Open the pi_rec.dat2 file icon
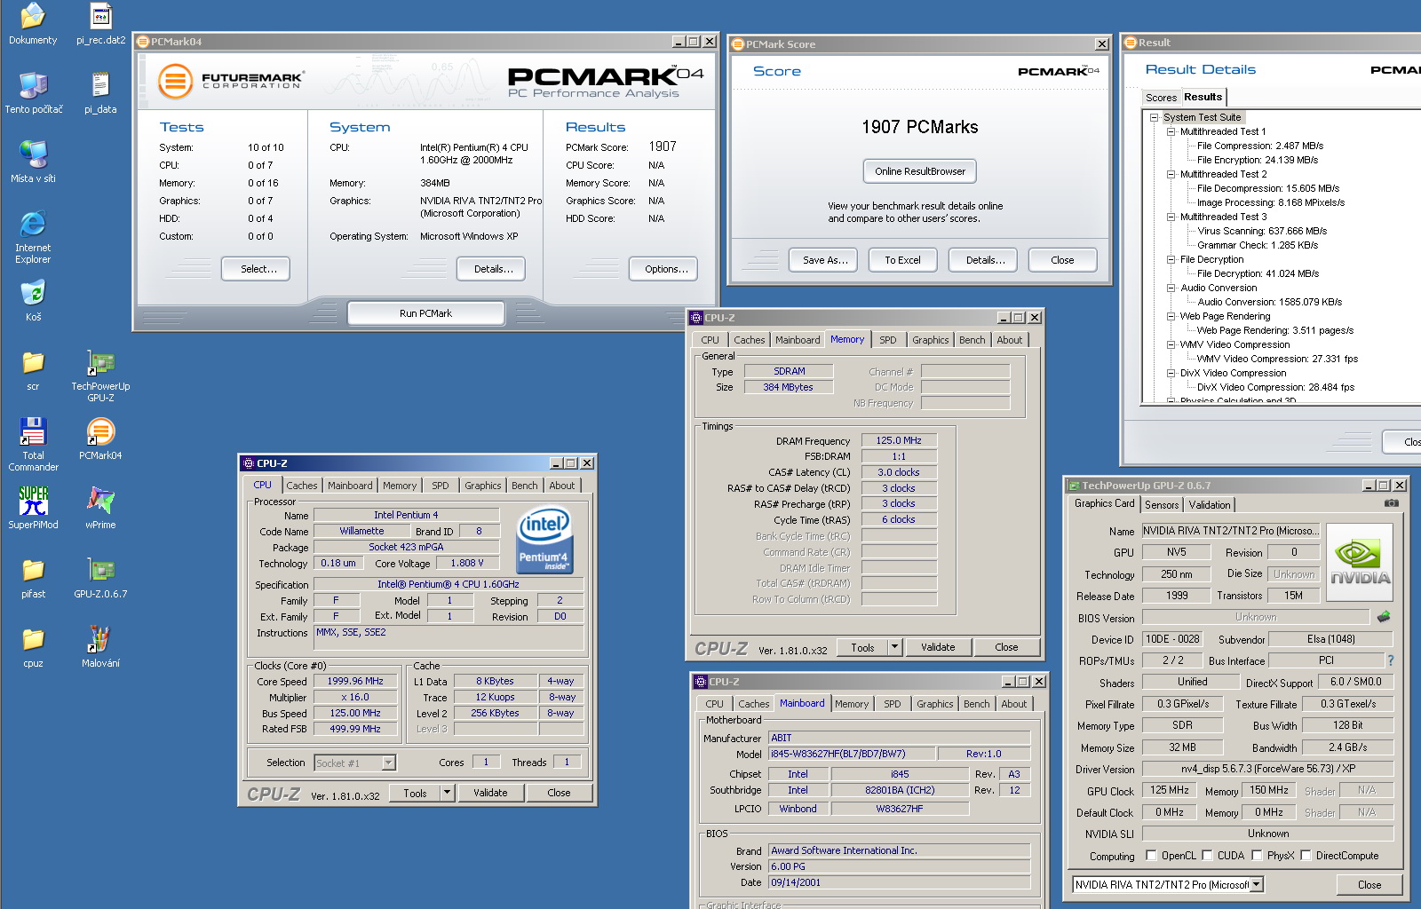 click(x=100, y=23)
